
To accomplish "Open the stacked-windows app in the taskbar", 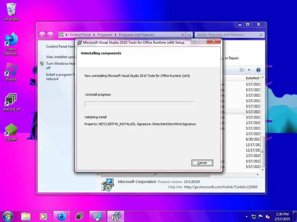I will pyautogui.click(x=79, y=216).
